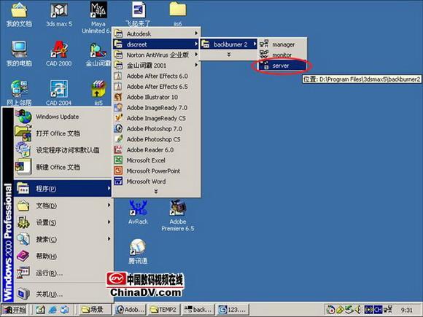Click Show Desktop quick launch icon
423x317 pixels.
point(40,310)
